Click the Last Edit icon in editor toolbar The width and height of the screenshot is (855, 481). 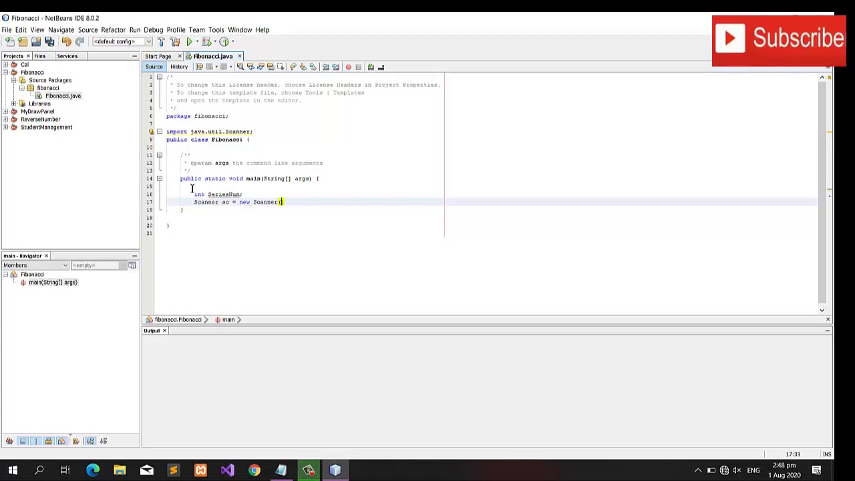point(199,67)
